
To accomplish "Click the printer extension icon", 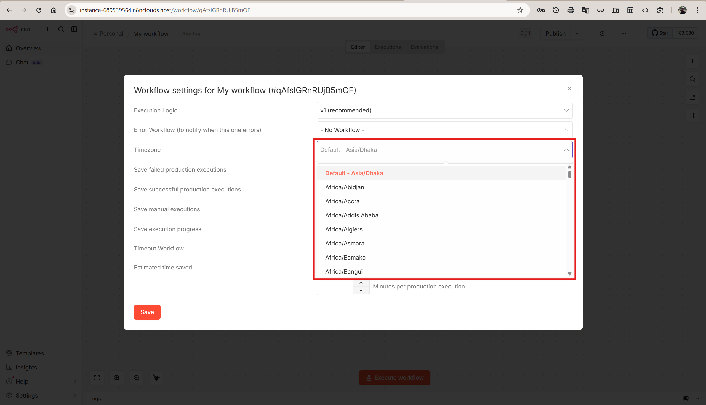I will coord(571,10).
